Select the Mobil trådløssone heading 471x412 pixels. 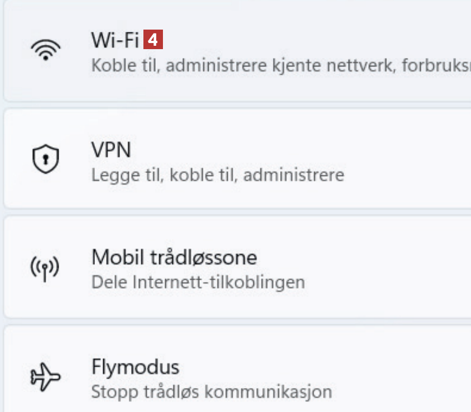174,257
